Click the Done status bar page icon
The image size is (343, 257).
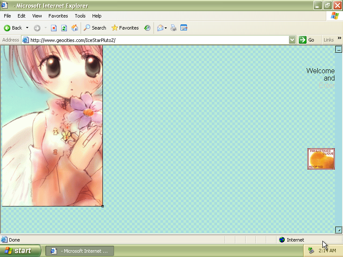point(4,240)
